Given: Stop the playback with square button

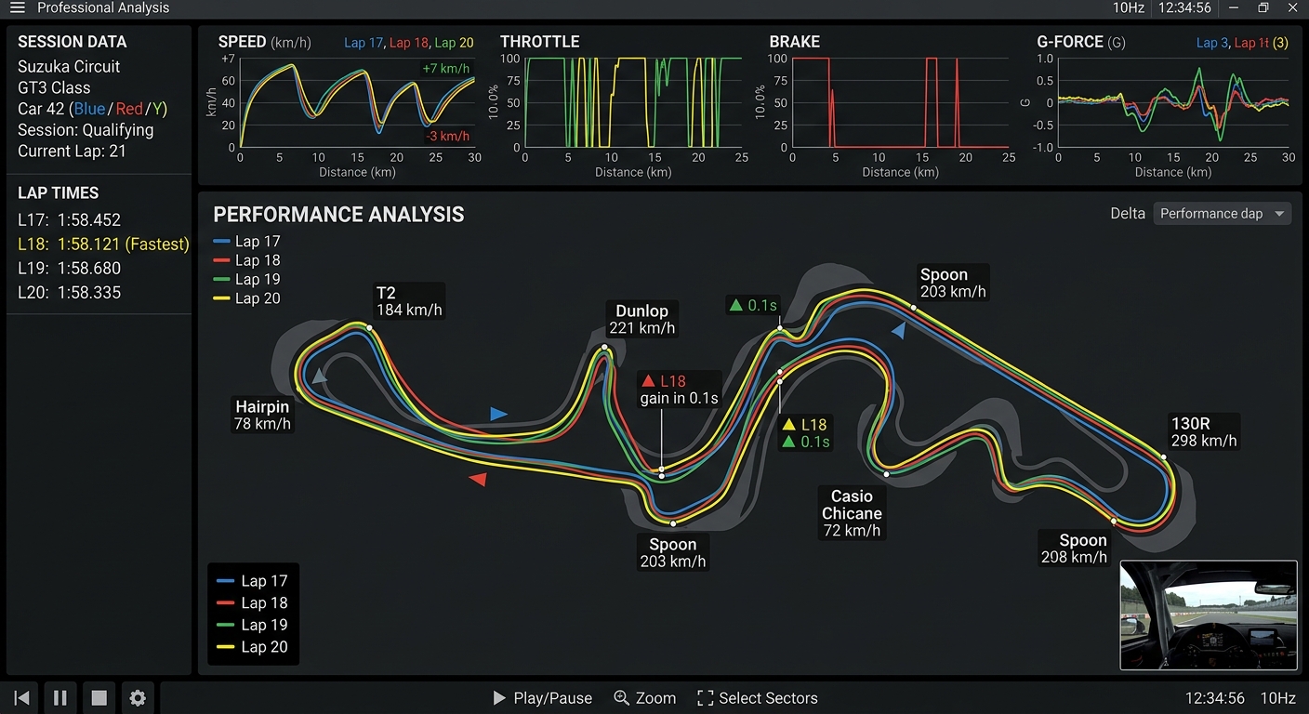Looking at the screenshot, I should point(99,698).
